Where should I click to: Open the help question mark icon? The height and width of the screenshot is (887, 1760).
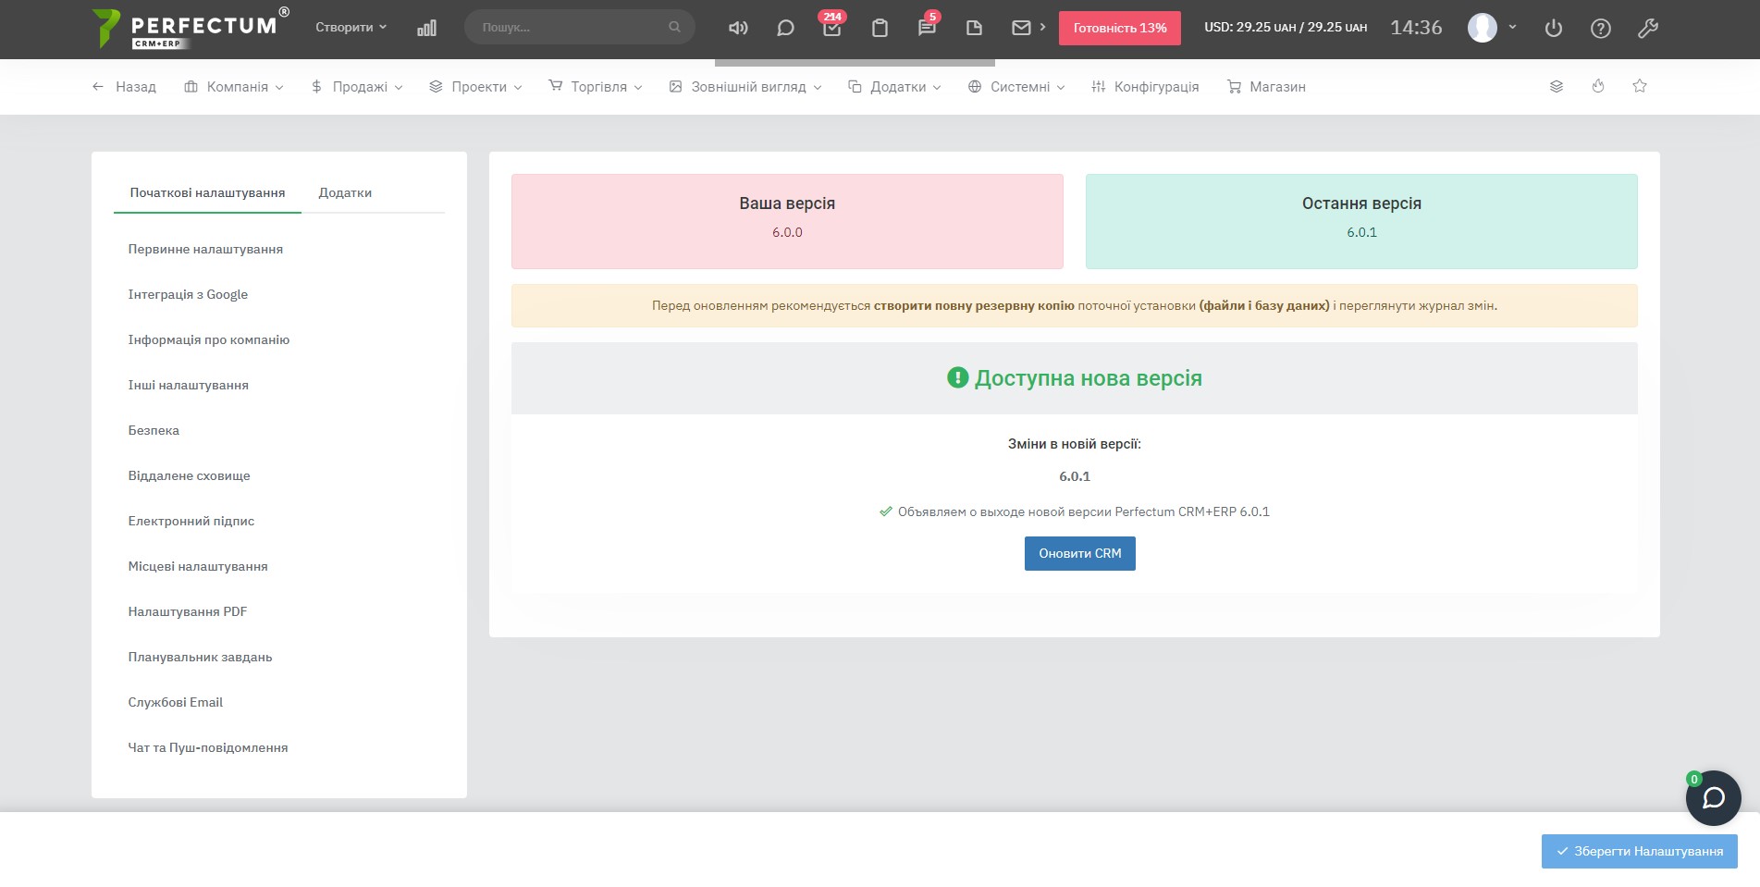click(1601, 28)
